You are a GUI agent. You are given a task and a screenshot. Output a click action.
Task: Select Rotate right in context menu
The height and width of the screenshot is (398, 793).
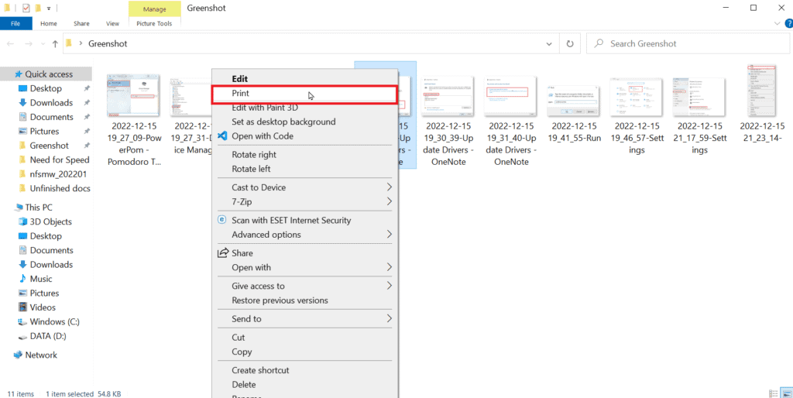point(254,155)
